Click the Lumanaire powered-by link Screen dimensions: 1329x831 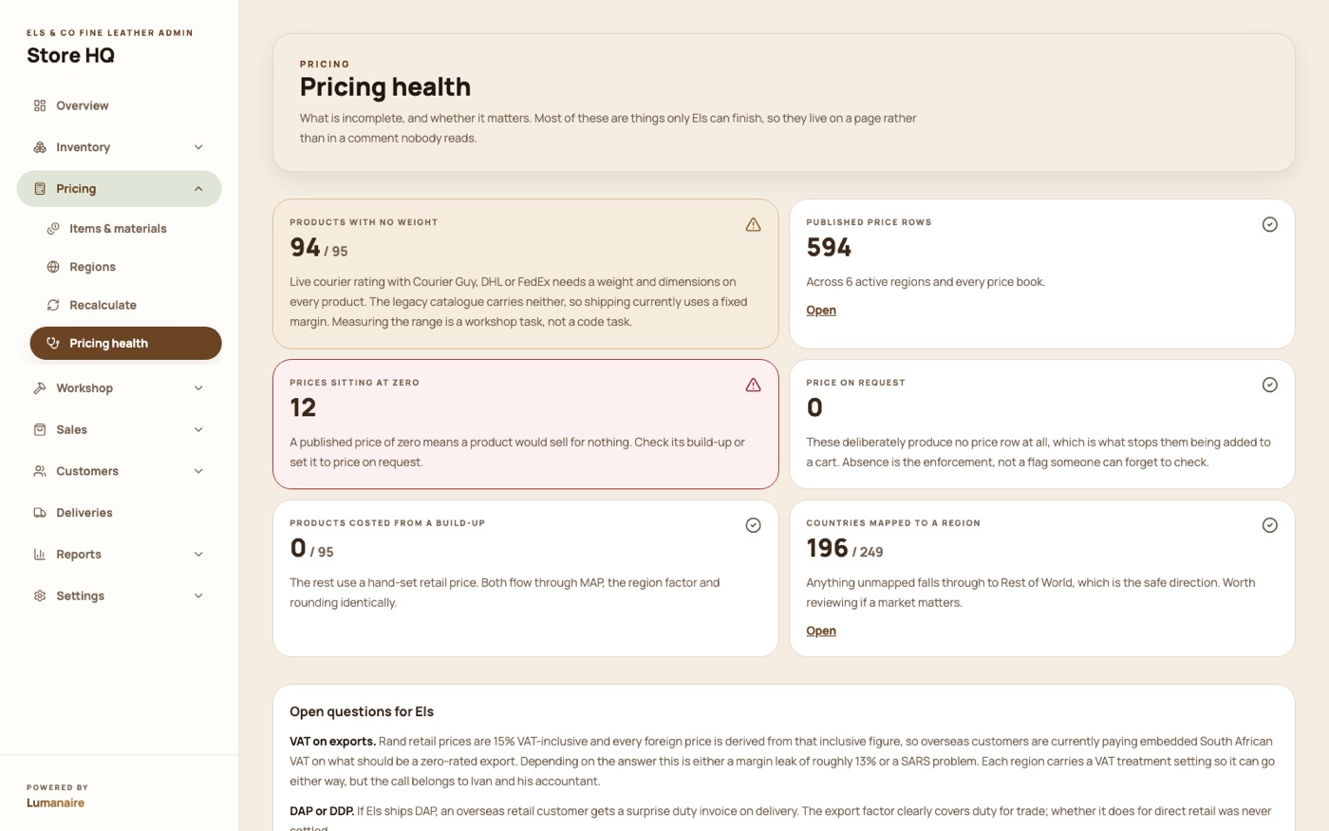55,803
